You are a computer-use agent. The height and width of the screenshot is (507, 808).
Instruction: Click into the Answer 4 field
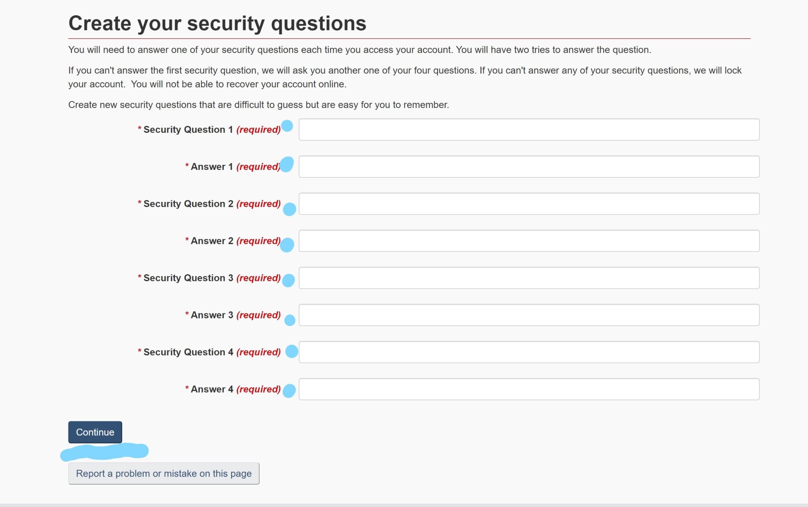tap(529, 389)
